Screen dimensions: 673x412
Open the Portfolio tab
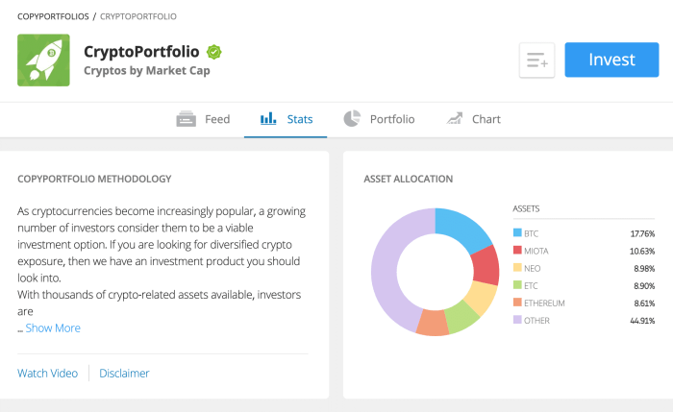391,119
